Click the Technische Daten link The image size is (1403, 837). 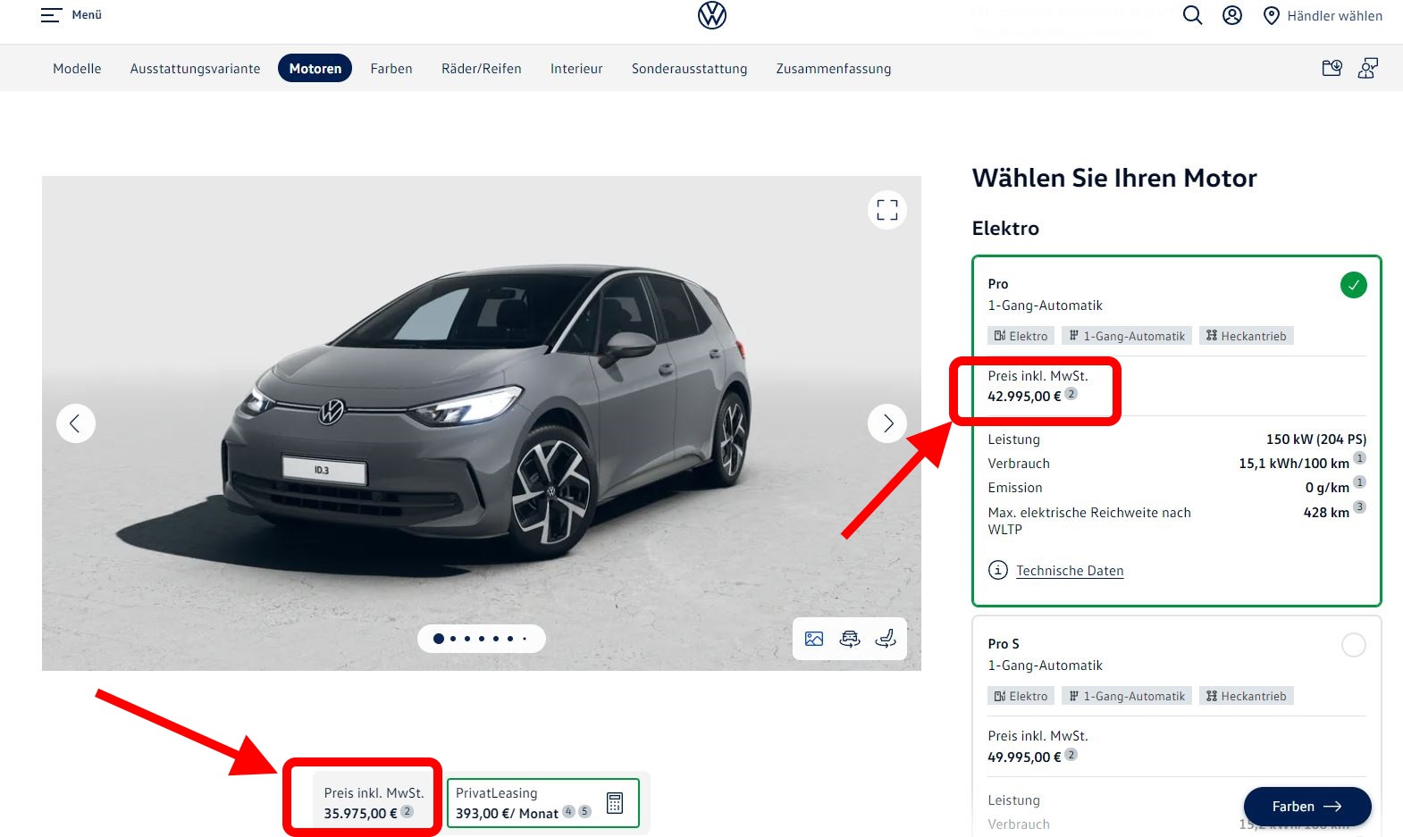point(1070,571)
